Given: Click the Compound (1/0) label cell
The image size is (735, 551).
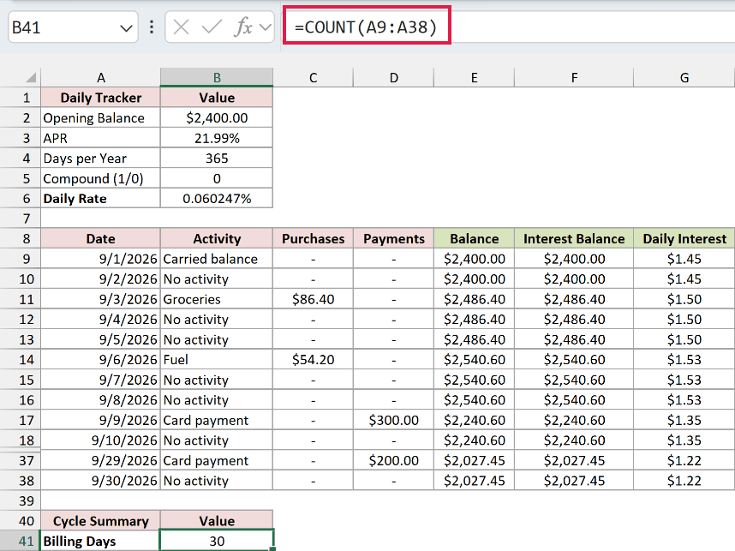Looking at the screenshot, I should (101, 178).
